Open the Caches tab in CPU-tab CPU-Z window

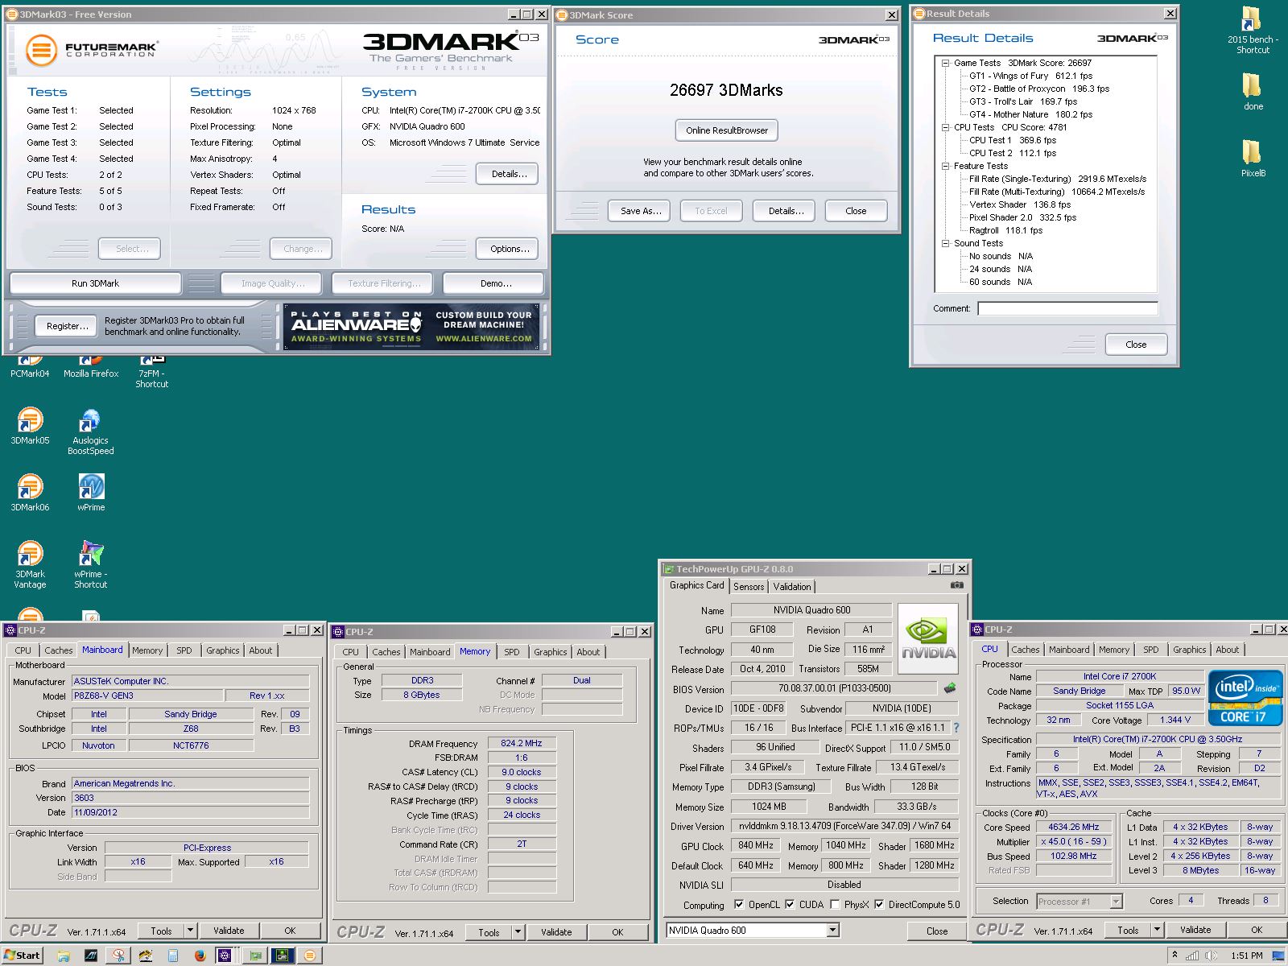point(1026,650)
